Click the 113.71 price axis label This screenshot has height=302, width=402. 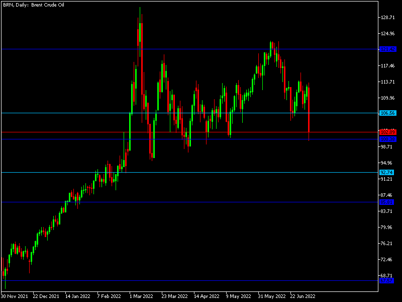click(x=387, y=82)
